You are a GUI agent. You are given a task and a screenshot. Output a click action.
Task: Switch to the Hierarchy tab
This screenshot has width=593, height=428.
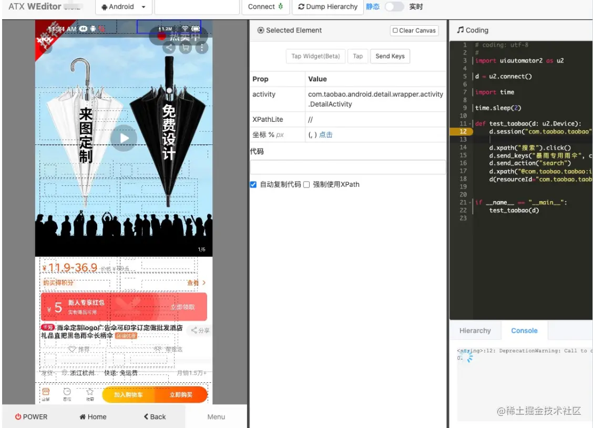[475, 330]
